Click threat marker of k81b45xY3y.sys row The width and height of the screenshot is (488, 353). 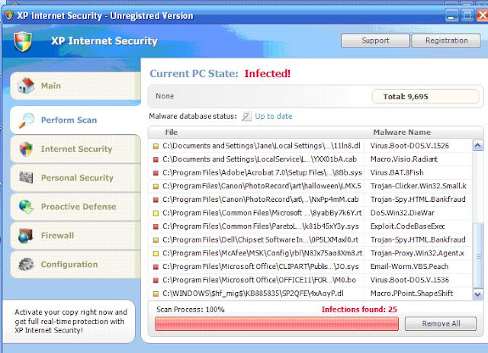tap(156, 226)
